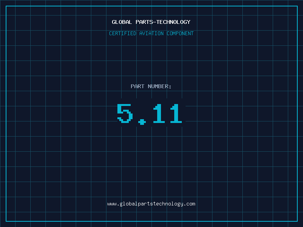Image resolution: width=303 pixels, height=227 pixels.
Task: Click the PART NUMBER: label
Action: tap(151, 86)
